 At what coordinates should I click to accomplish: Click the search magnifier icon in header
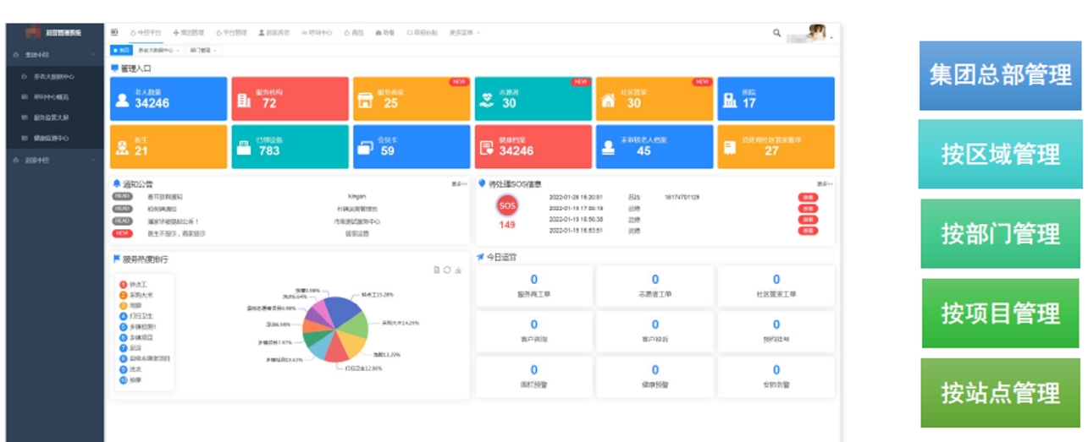coord(776,33)
